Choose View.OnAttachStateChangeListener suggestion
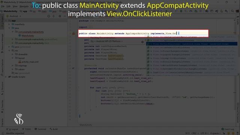Image resolution: width=240 pixels, height=135 pixels. (192, 65)
